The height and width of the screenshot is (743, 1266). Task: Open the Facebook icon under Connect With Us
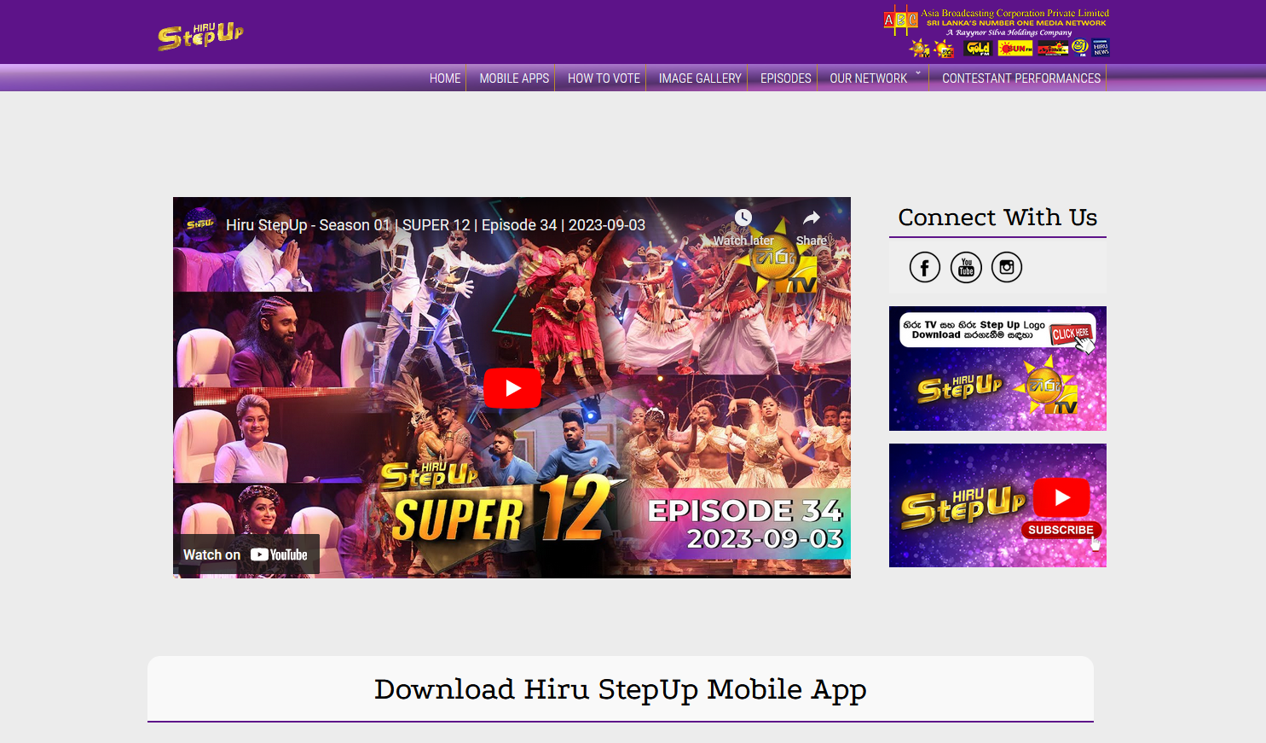pos(925,267)
